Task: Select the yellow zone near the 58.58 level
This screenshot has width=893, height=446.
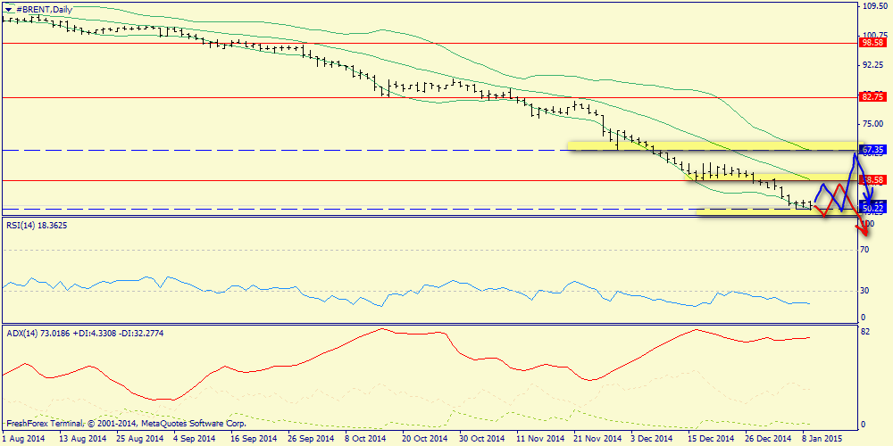Action: [x=750, y=178]
